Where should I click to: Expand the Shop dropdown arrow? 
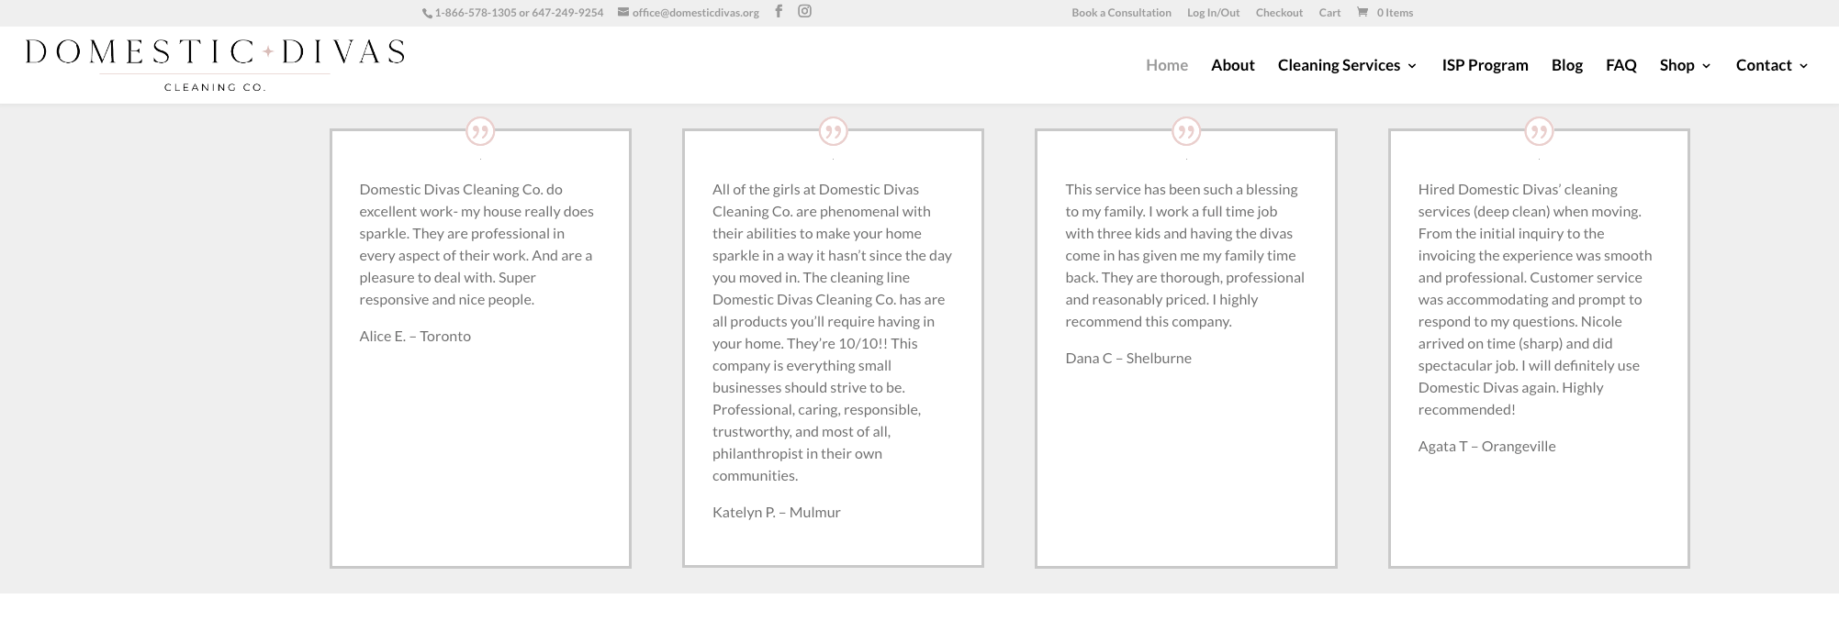click(x=1706, y=66)
